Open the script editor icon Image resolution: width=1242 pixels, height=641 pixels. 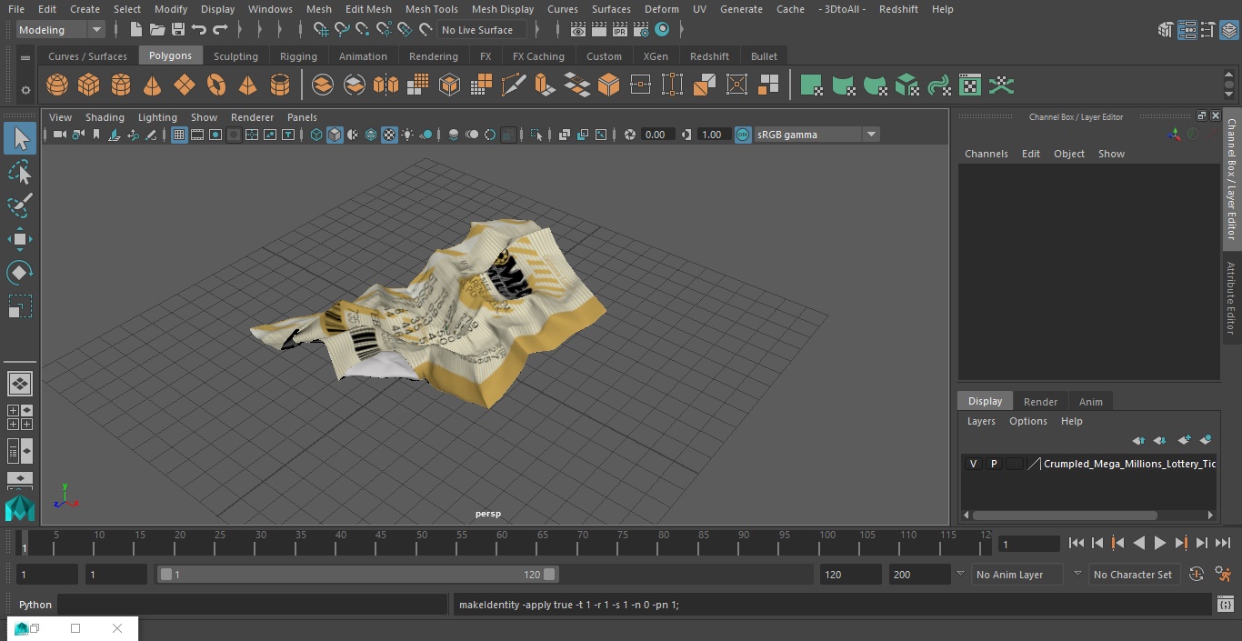click(1225, 604)
